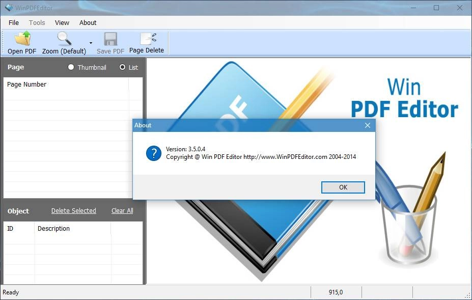Click the Open PDF folder icon
The width and height of the screenshot is (472, 300).
22,39
